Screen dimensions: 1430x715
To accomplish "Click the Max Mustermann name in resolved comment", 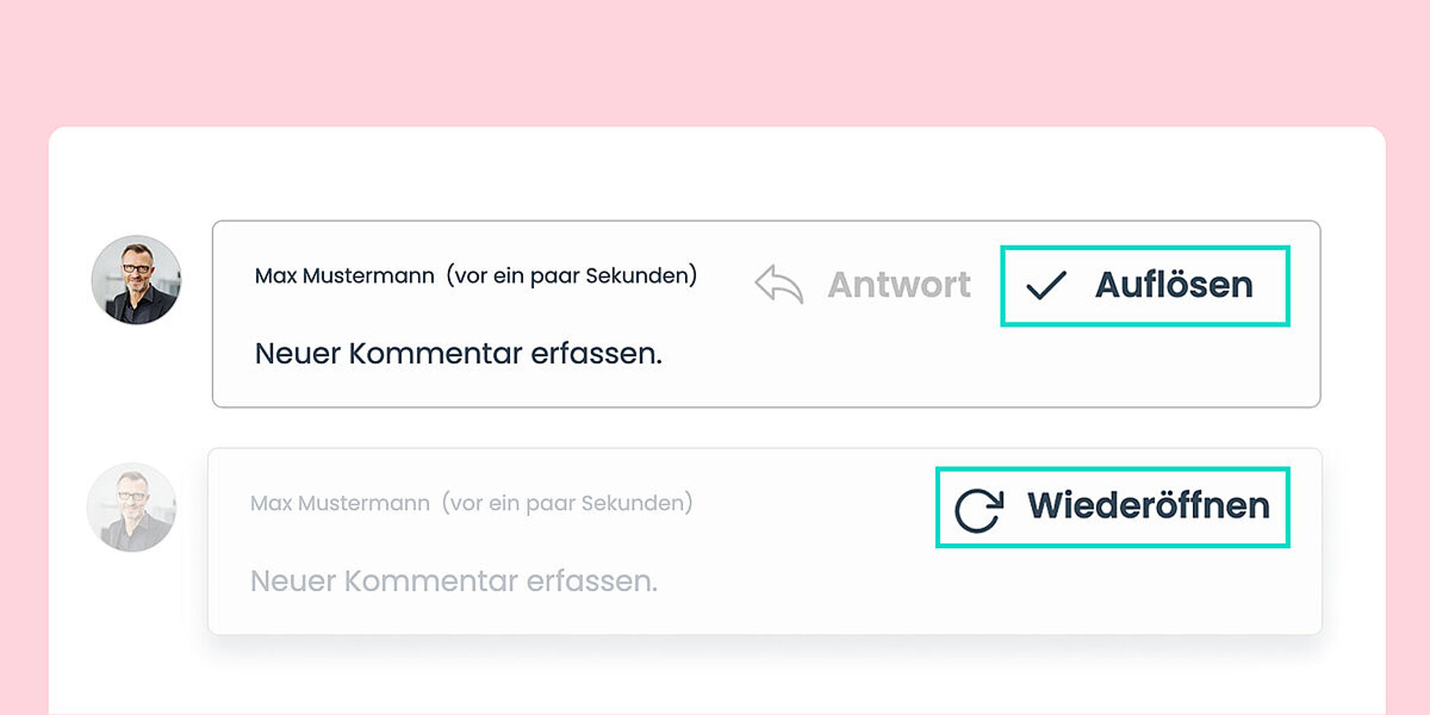I will (340, 503).
